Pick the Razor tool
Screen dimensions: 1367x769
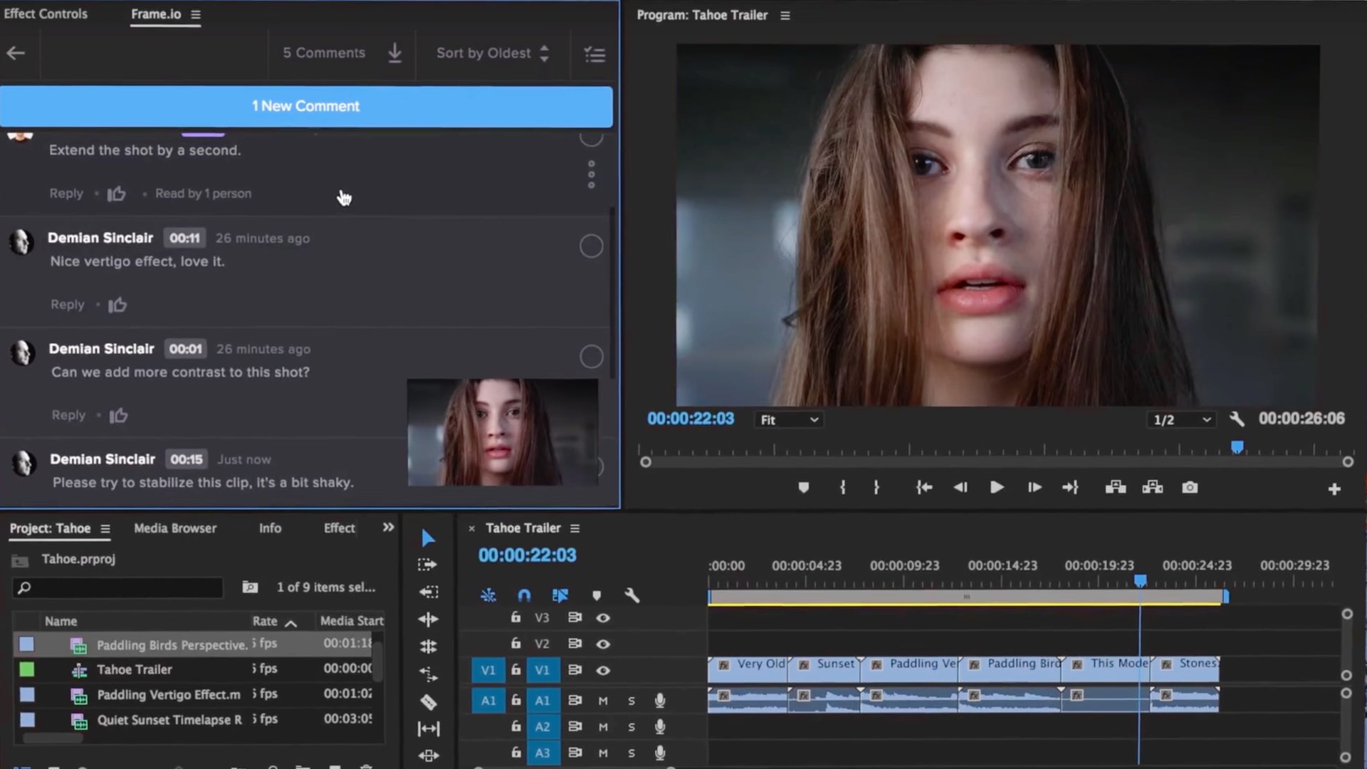(429, 703)
